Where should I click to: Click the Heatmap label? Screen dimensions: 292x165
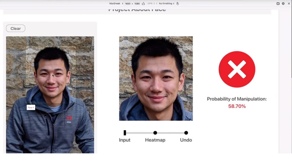(155, 140)
